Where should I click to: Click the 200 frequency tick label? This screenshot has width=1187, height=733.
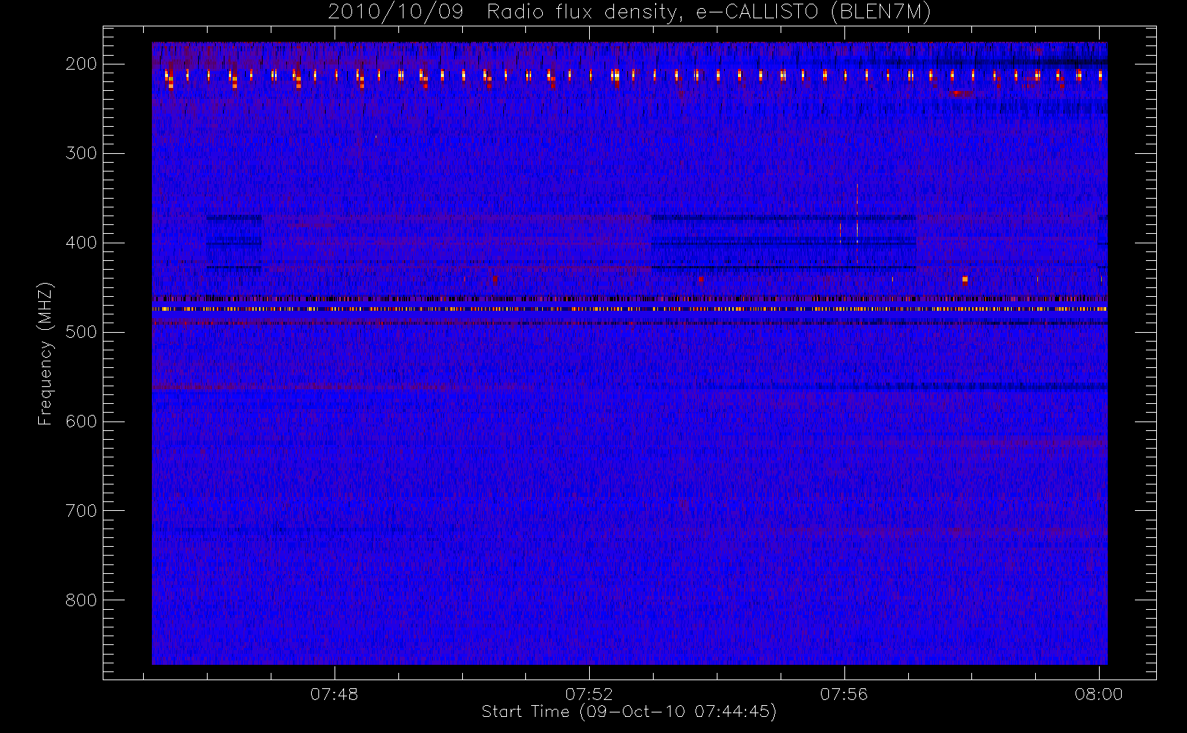(81, 64)
